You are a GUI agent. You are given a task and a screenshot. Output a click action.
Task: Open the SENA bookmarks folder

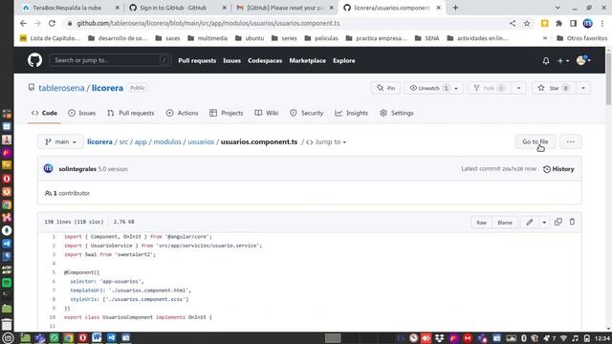point(427,38)
